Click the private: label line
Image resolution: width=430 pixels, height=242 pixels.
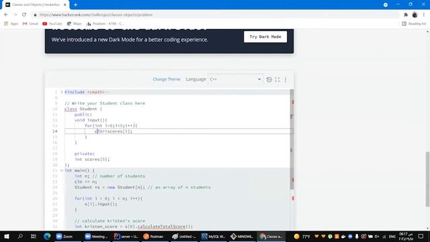click(x=85, y=154)
